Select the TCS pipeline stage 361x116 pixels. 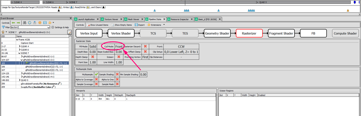(x=153, y=34)
